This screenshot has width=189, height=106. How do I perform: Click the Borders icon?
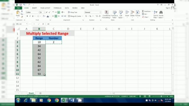point(38,16)
